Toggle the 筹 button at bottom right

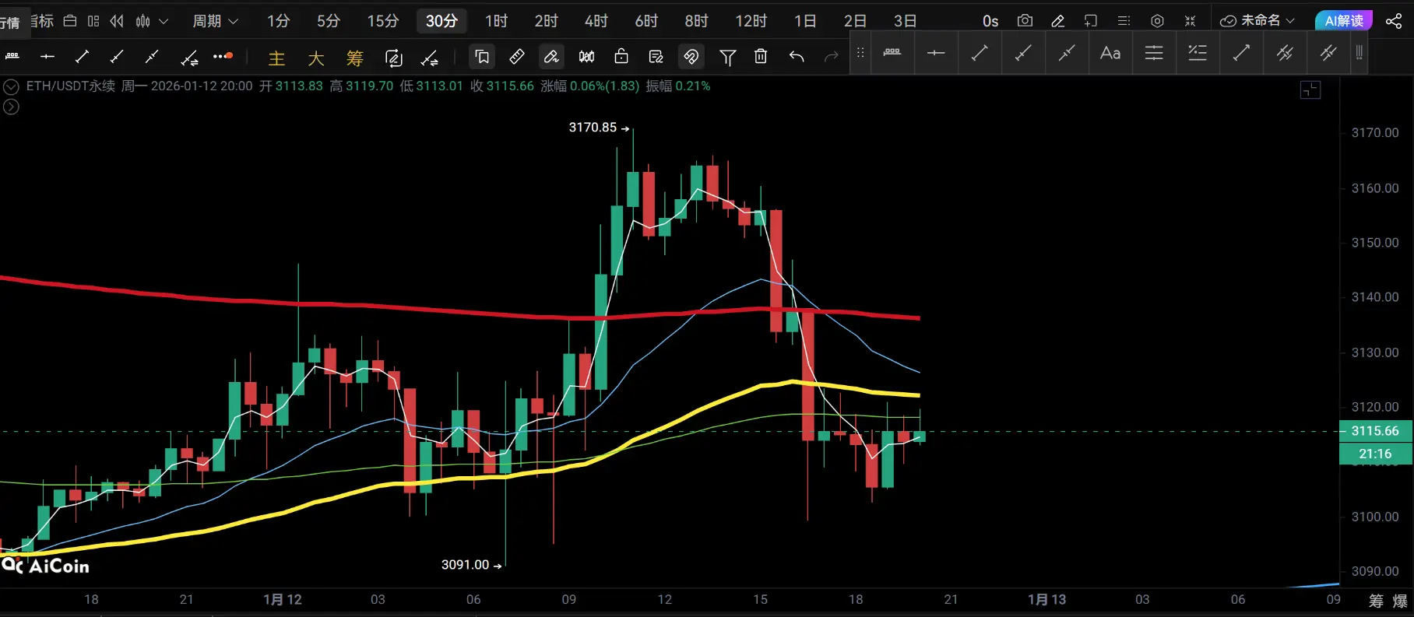tap(1377, 601)
